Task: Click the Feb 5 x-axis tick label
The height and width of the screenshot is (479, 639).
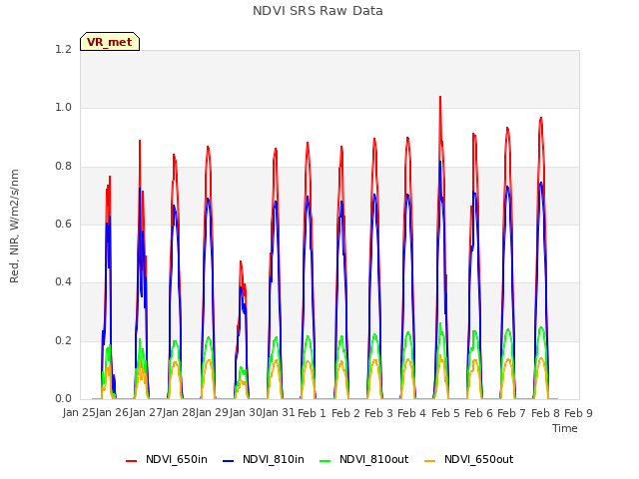Action: (445, 413)
